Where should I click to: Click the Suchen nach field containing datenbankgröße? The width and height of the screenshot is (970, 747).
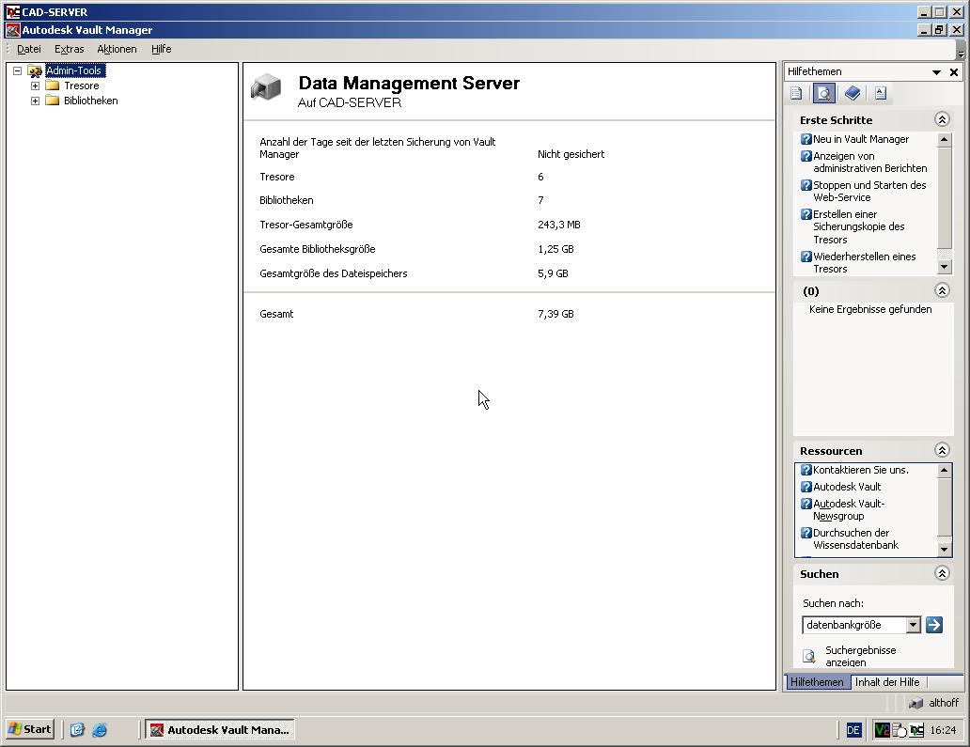tap(854, 625)
